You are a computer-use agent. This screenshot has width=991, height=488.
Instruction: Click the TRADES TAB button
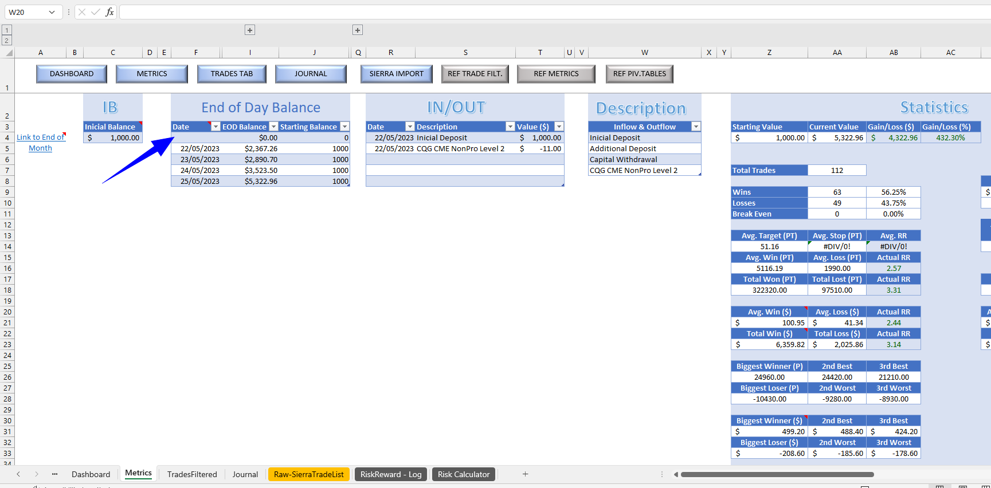tap(232, 74)
